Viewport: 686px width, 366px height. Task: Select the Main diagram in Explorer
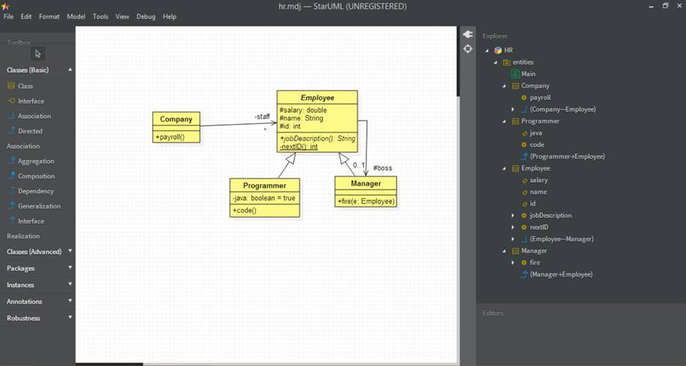point(528,74)
